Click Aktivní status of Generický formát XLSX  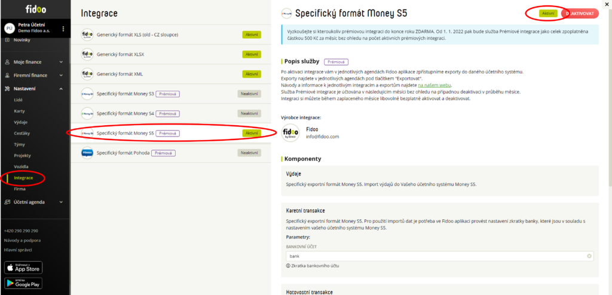252,54
